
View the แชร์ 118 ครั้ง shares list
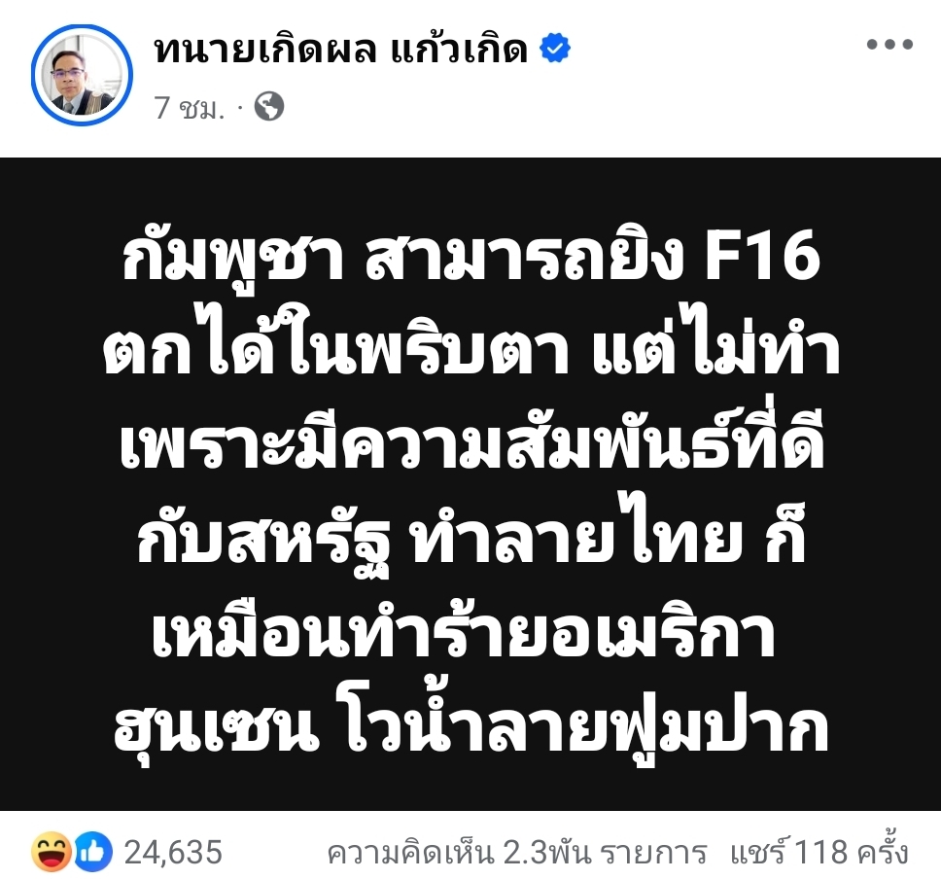(819, 852)
